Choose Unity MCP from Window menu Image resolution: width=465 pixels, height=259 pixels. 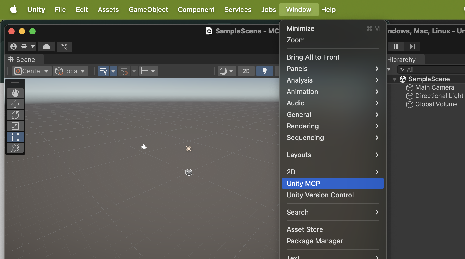(333, 183)
